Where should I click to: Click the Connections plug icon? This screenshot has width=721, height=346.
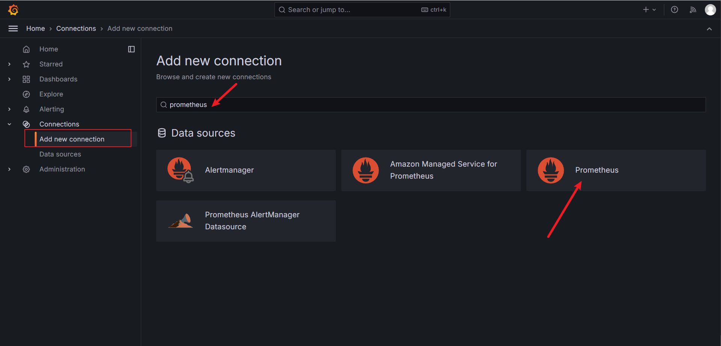(x=26, y=124)
